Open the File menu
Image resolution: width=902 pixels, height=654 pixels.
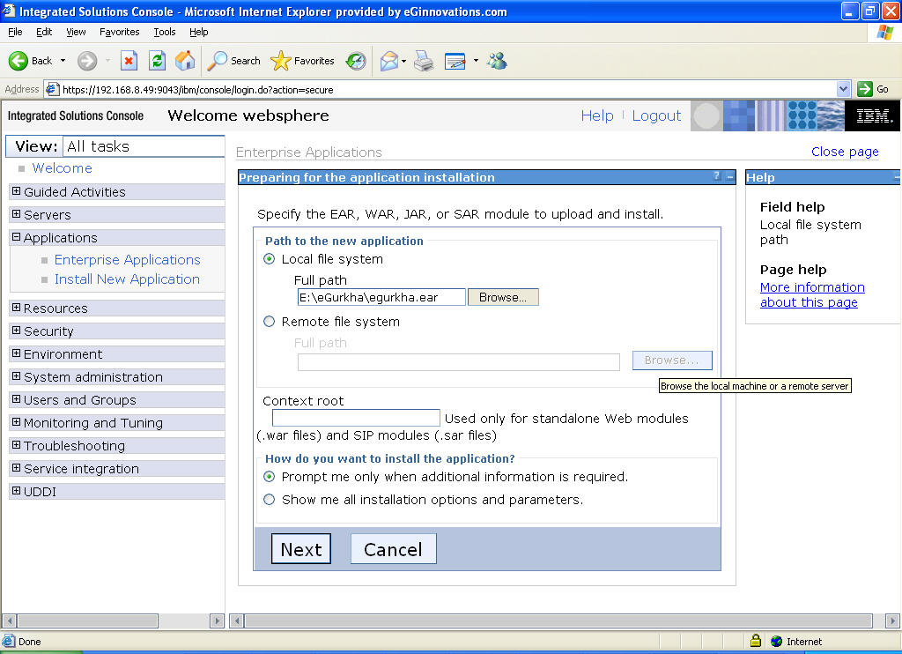point(15,32)
